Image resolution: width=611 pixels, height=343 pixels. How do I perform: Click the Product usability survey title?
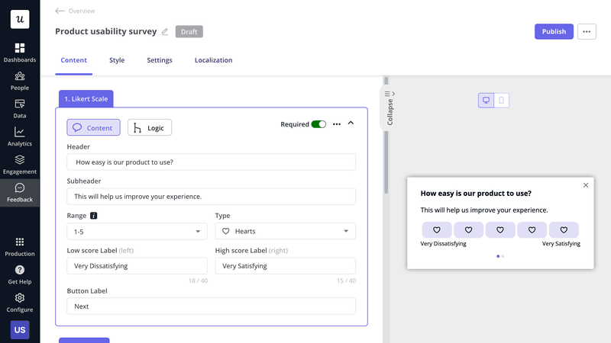pos(105,31)
